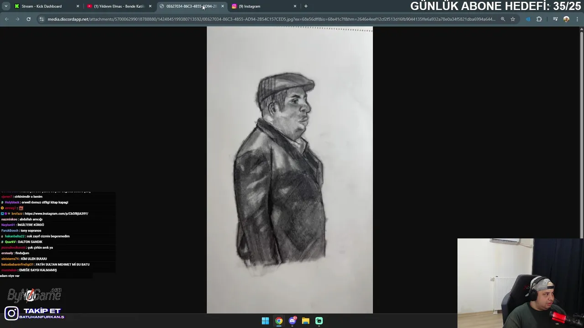This screenshot has height=328, width=584.
Task: Click chat message 'abdullah amcığı'
Action: (x=31, y=220)
